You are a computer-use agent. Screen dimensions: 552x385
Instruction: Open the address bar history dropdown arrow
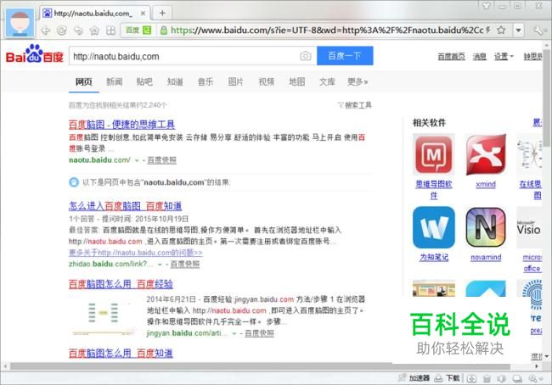click(x=518, y=31)
